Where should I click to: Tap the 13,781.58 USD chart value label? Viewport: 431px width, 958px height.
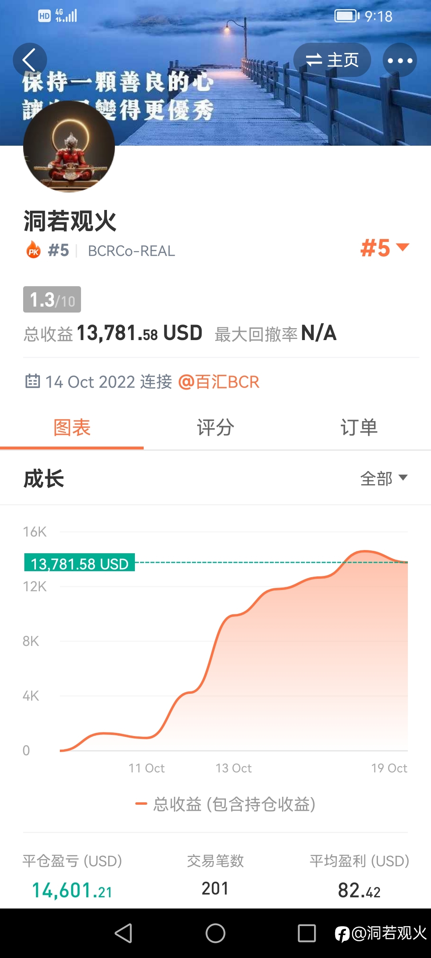tap(79, 562)
